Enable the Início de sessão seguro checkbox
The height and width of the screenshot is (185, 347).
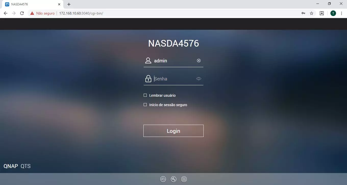point(145,105)
